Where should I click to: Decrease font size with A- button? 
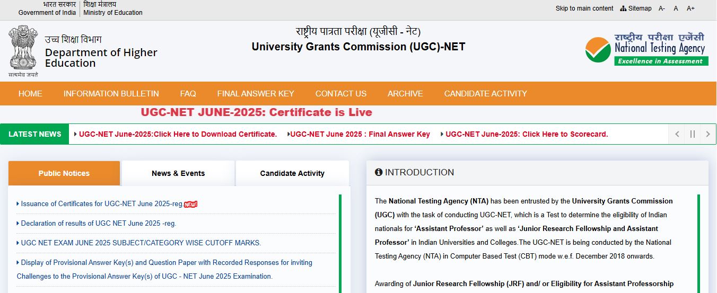tap(662, 8)
